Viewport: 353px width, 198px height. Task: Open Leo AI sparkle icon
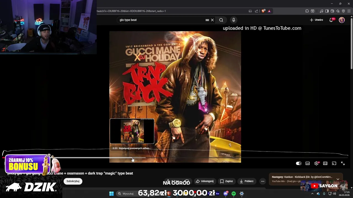tap(338, 11)
